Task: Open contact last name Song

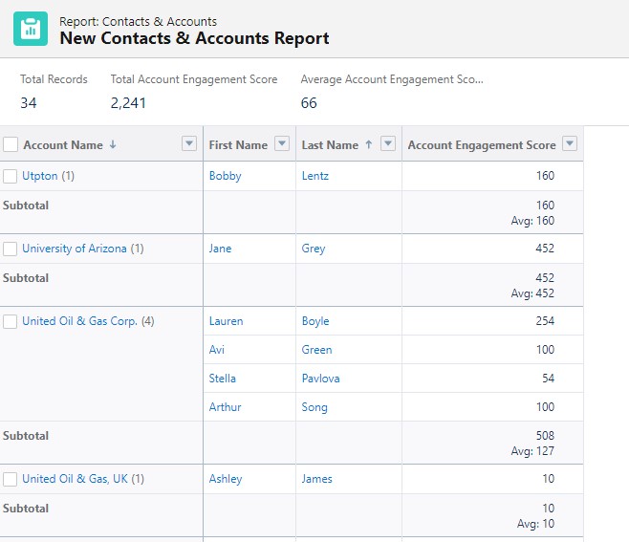Action: click(x=314, y=407)
